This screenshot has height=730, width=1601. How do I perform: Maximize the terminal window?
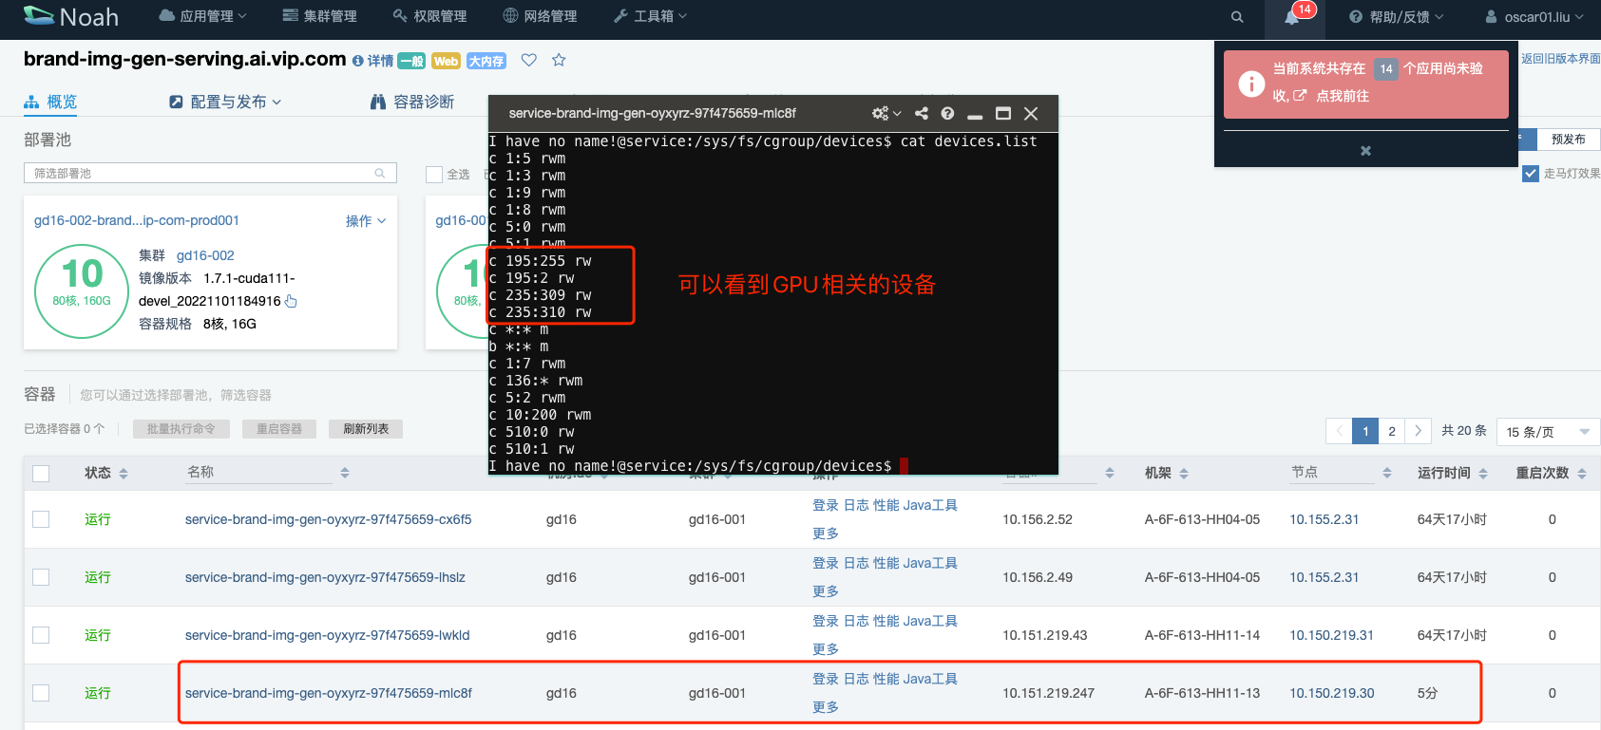pos(1002,113)
